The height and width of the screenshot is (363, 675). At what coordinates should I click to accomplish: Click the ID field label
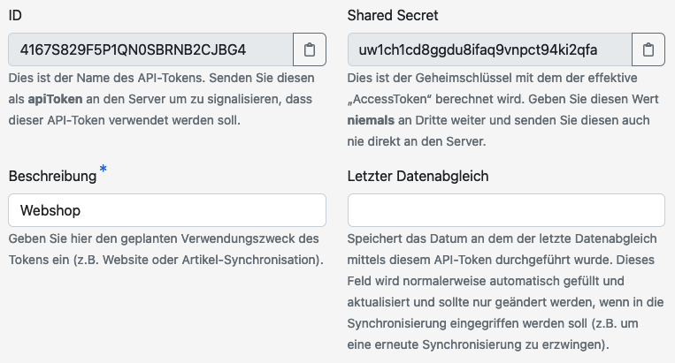pos(15,15)
